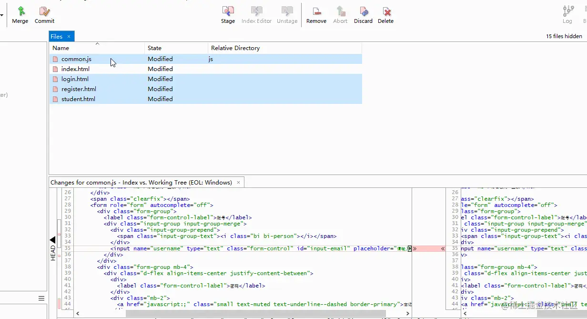Viewport: 587px width, 319px height.
Task: Apply change to right with » arrow
Action: coord(415,248)
